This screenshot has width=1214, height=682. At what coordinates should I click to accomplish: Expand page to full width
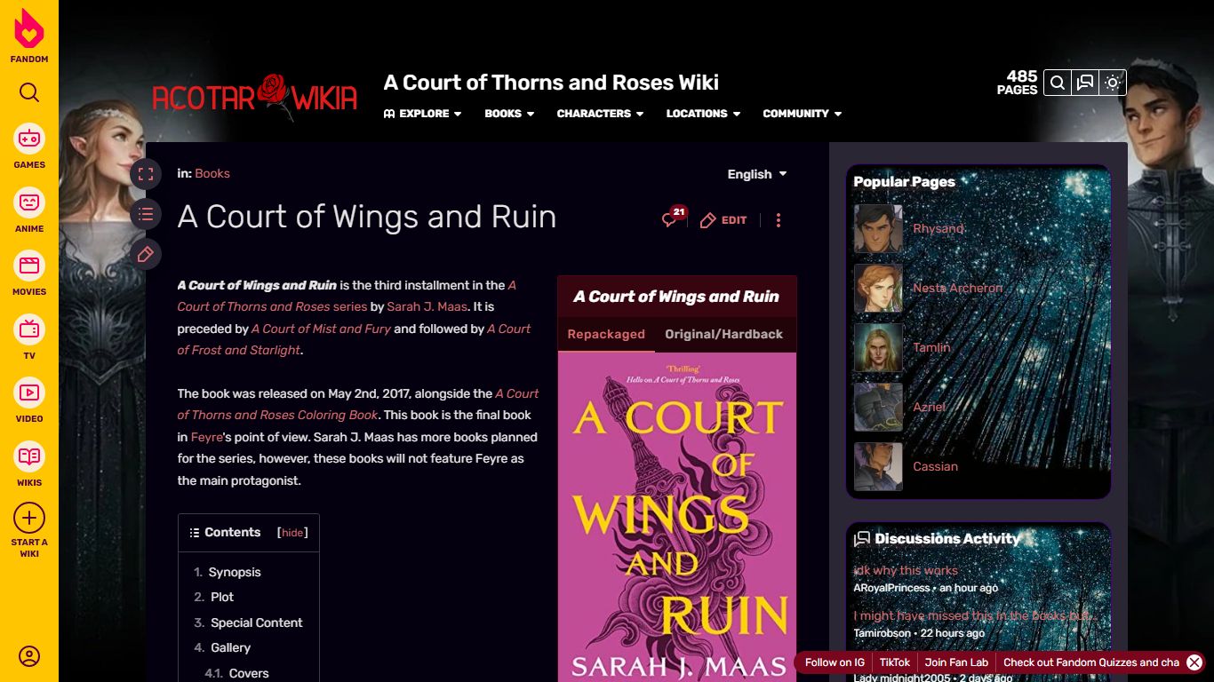tap(146, 174)
